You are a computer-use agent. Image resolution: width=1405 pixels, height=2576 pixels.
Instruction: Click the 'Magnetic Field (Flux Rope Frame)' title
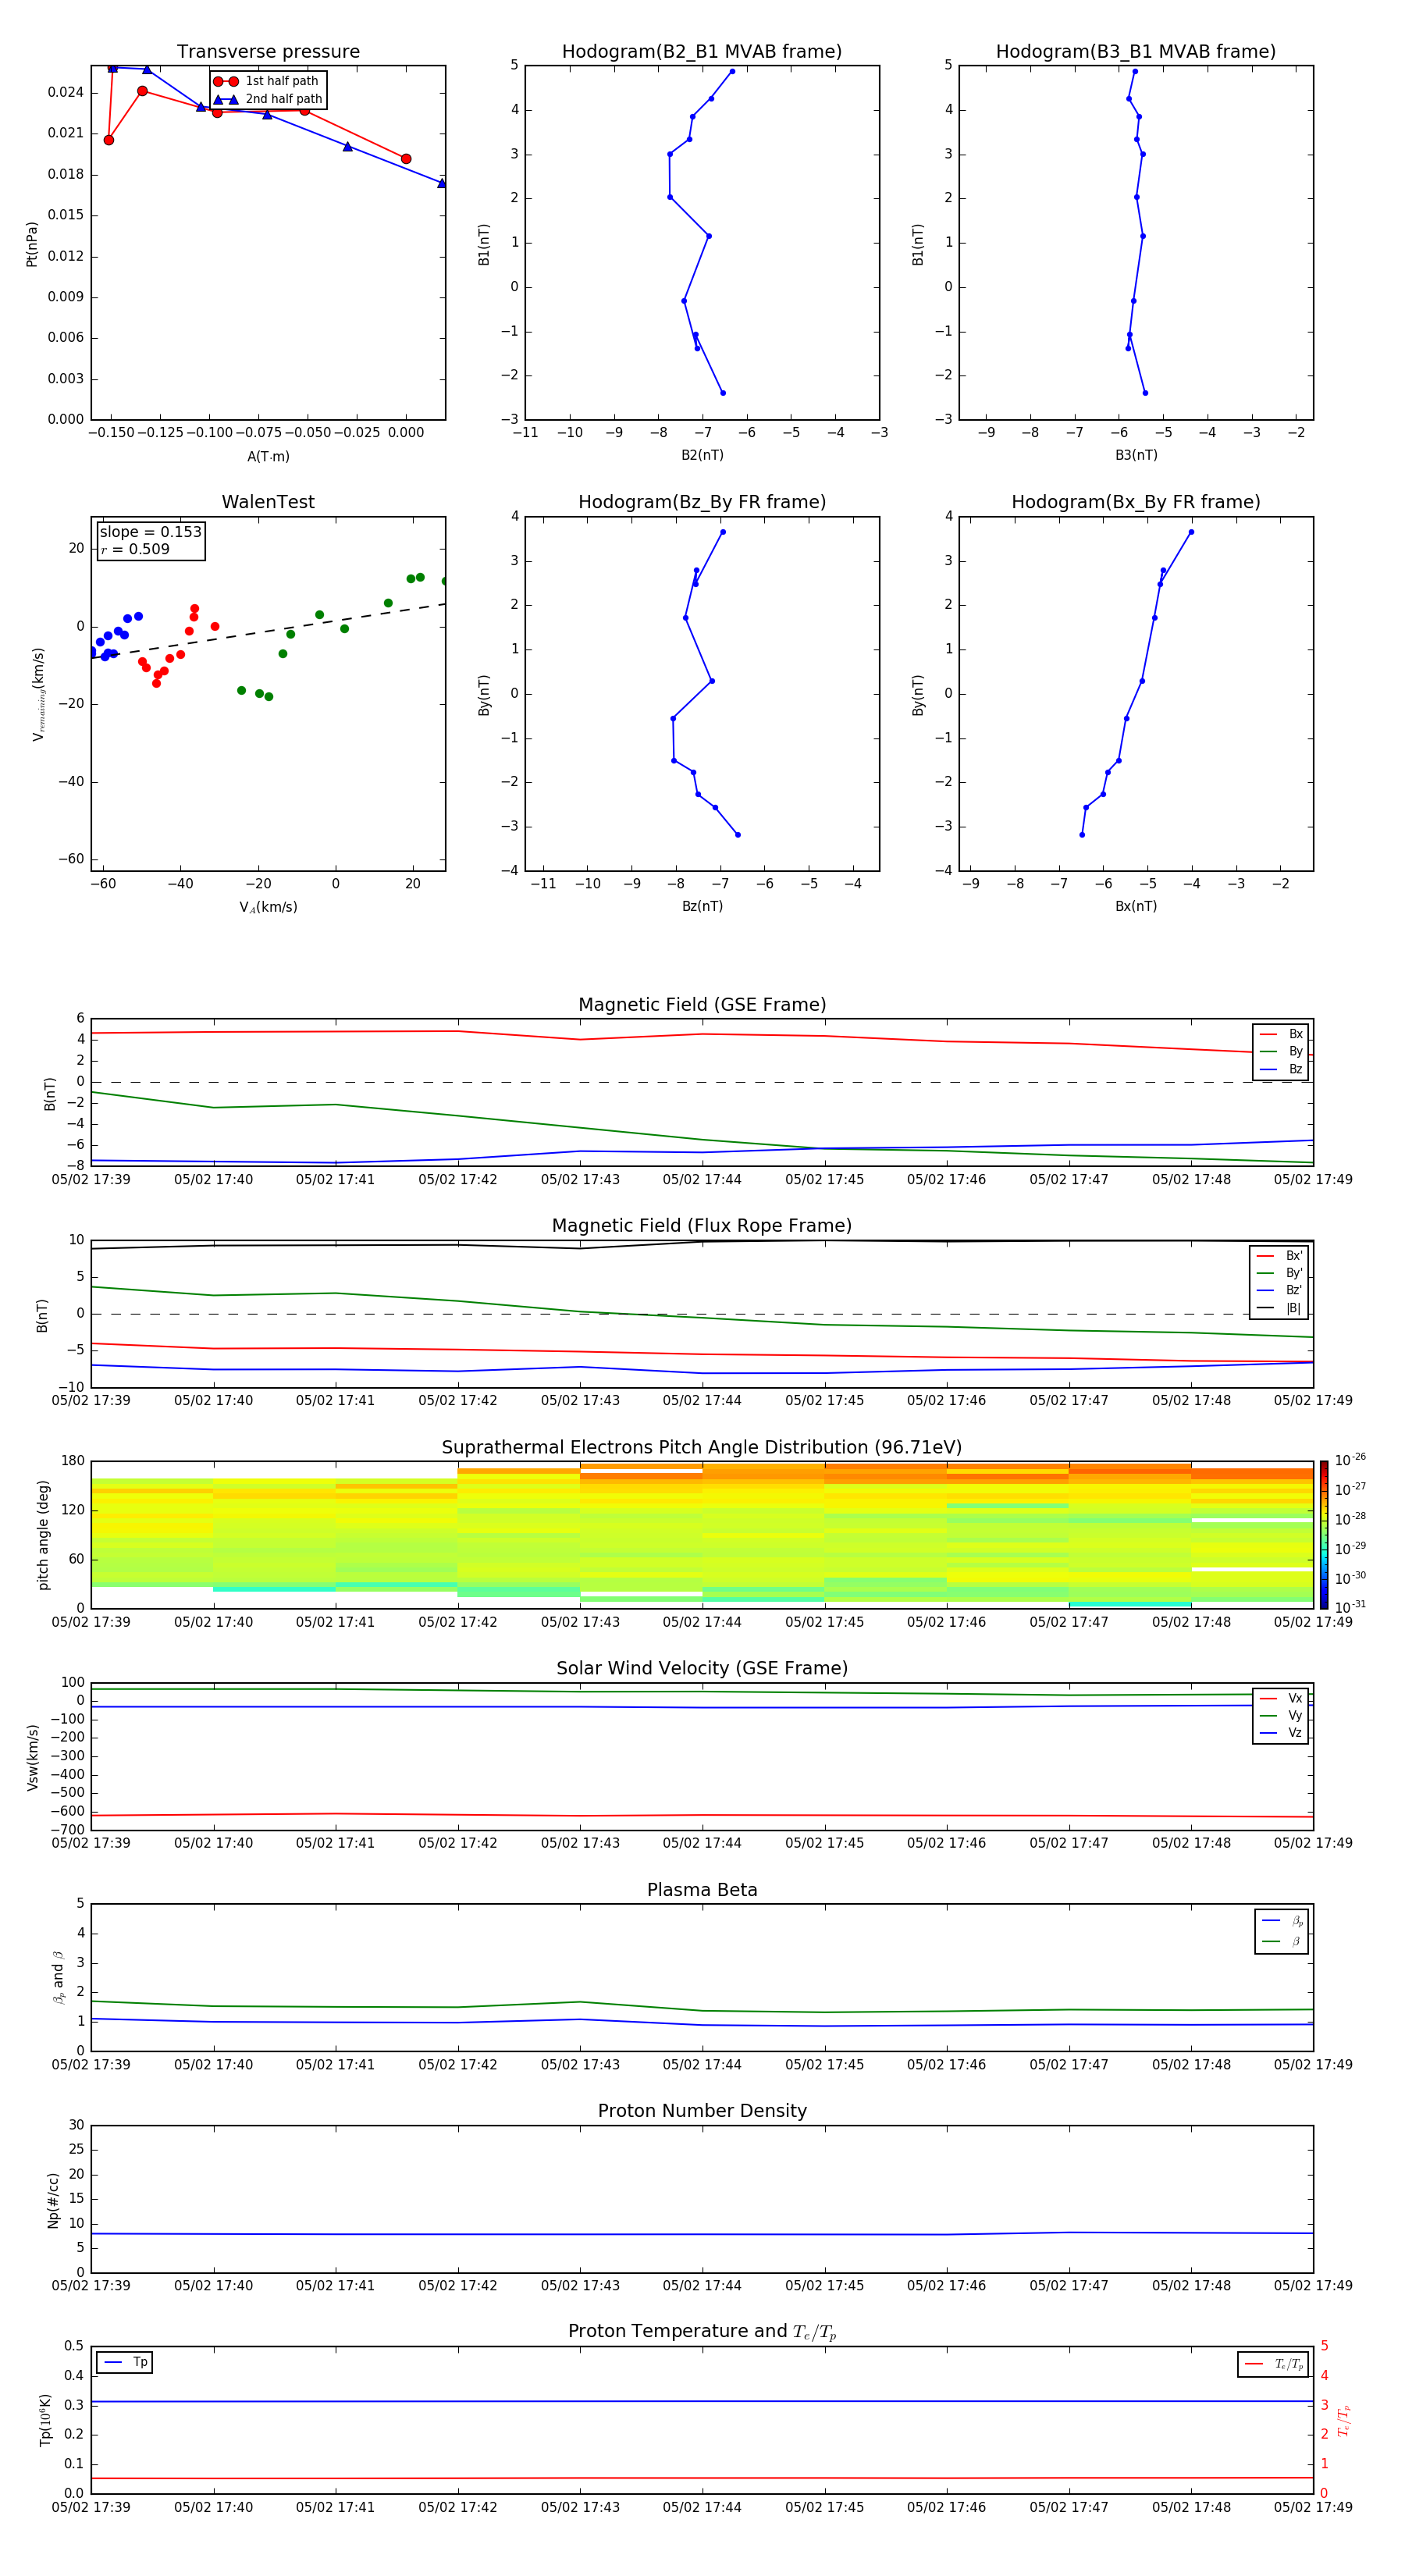tap(702, 1226)
